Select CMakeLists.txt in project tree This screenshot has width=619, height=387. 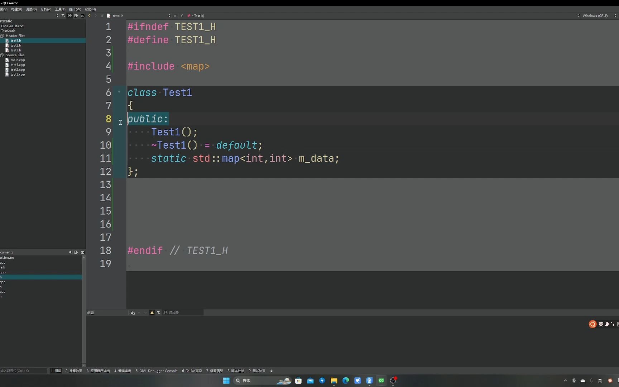[12, 26]
